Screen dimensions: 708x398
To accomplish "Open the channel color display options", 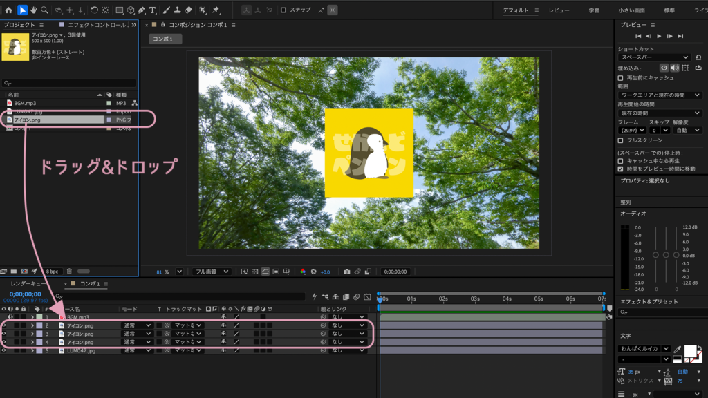I will tap(303, 272).
